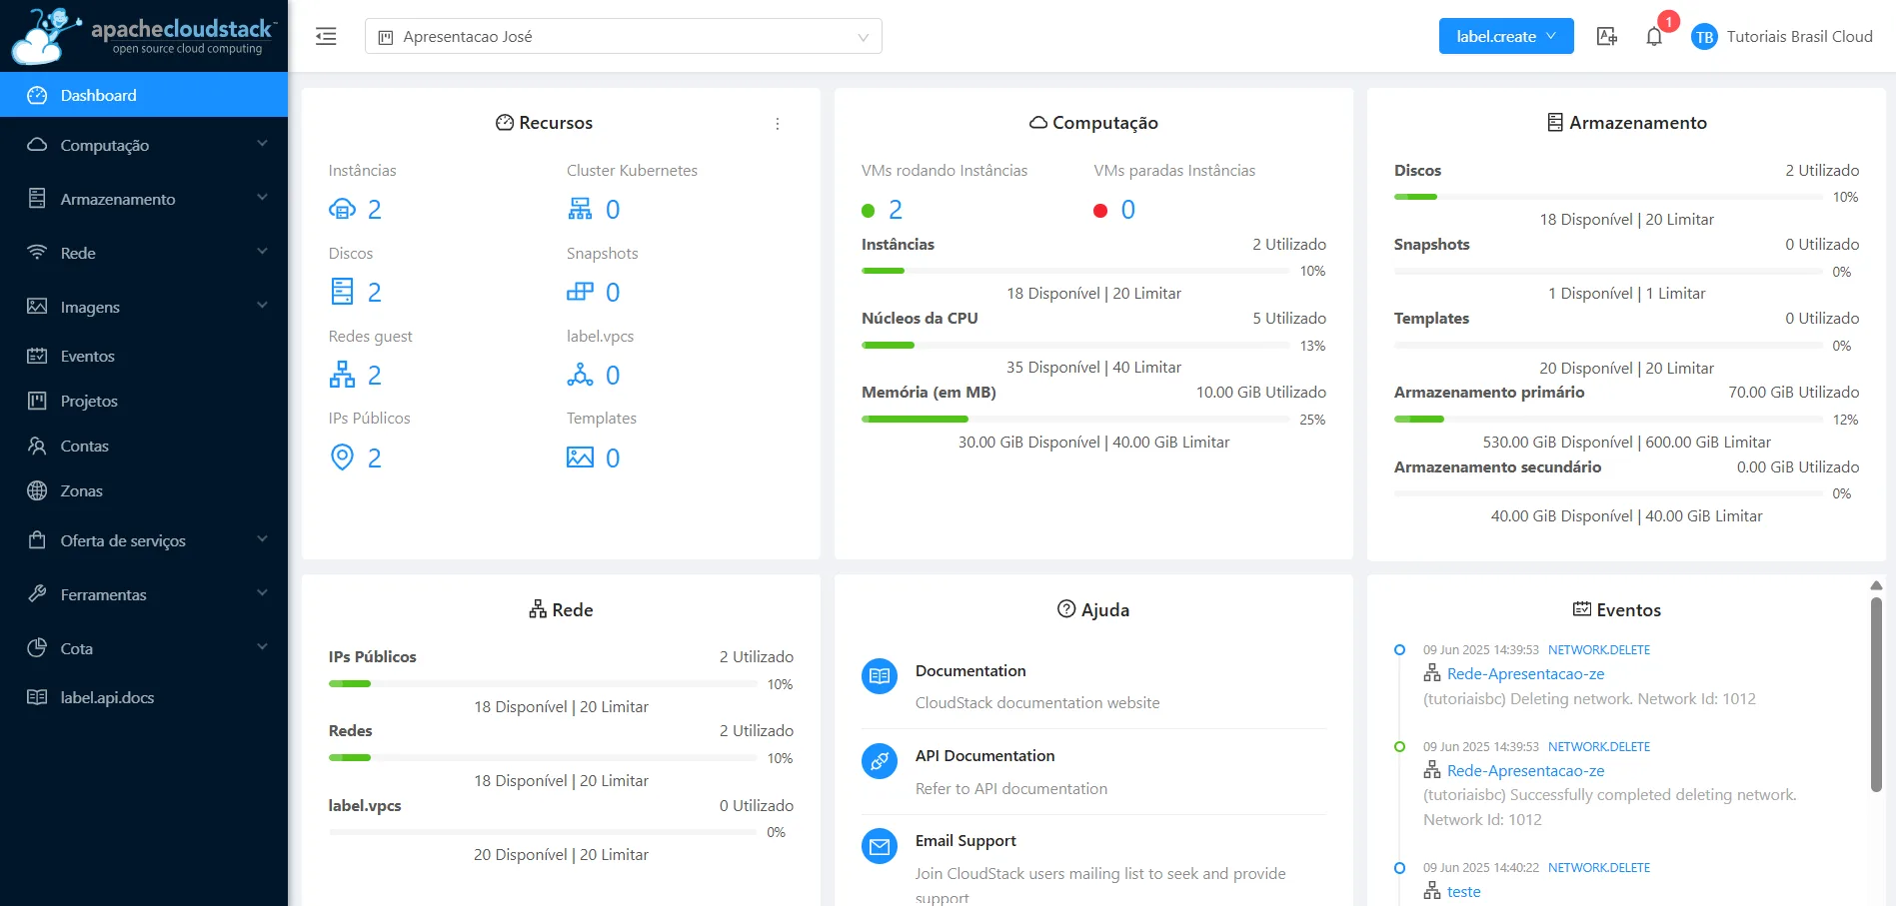1896x906 pixels.
Task: Click the VMs rodando Instâncias count 2
Action: point(896,210)
